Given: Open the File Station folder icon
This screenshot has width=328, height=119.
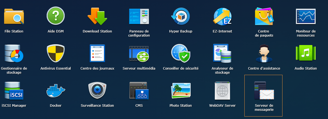Looking at the screenshot, I should (x=14, y=16).
